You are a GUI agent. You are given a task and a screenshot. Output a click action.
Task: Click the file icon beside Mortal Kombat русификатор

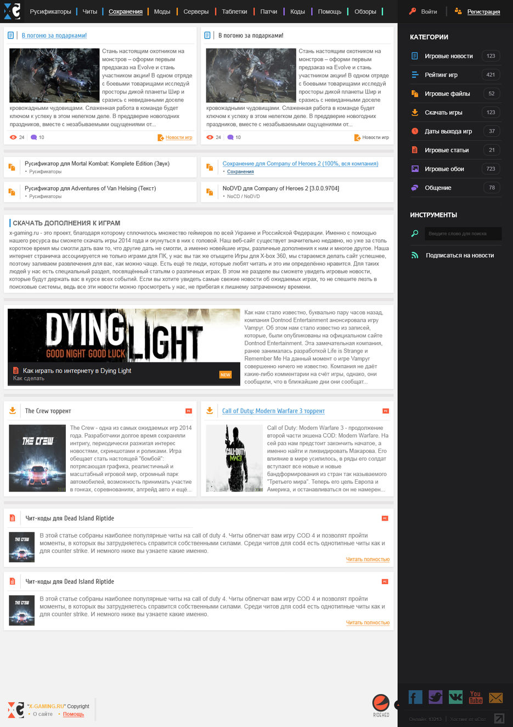[x=12, y=167]
